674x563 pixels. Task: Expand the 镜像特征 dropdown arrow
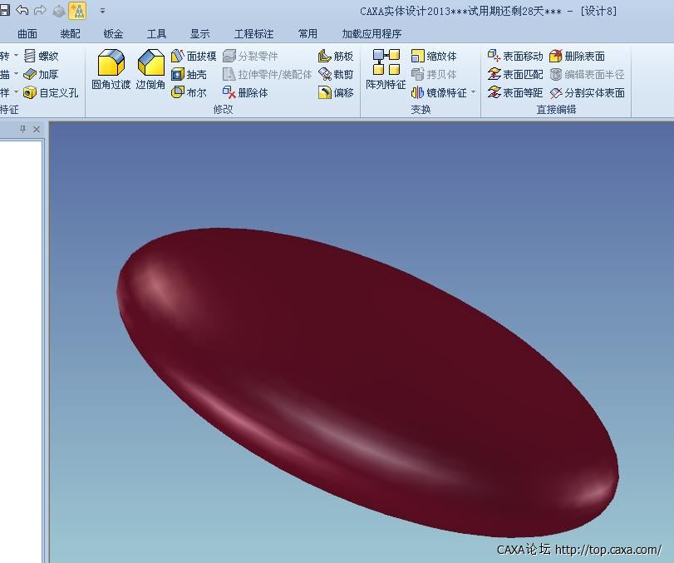pos(473,92)
